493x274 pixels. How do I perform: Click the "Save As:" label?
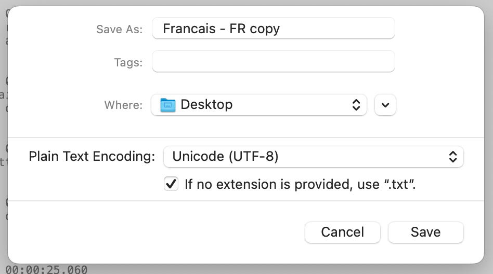pos(119,29)
